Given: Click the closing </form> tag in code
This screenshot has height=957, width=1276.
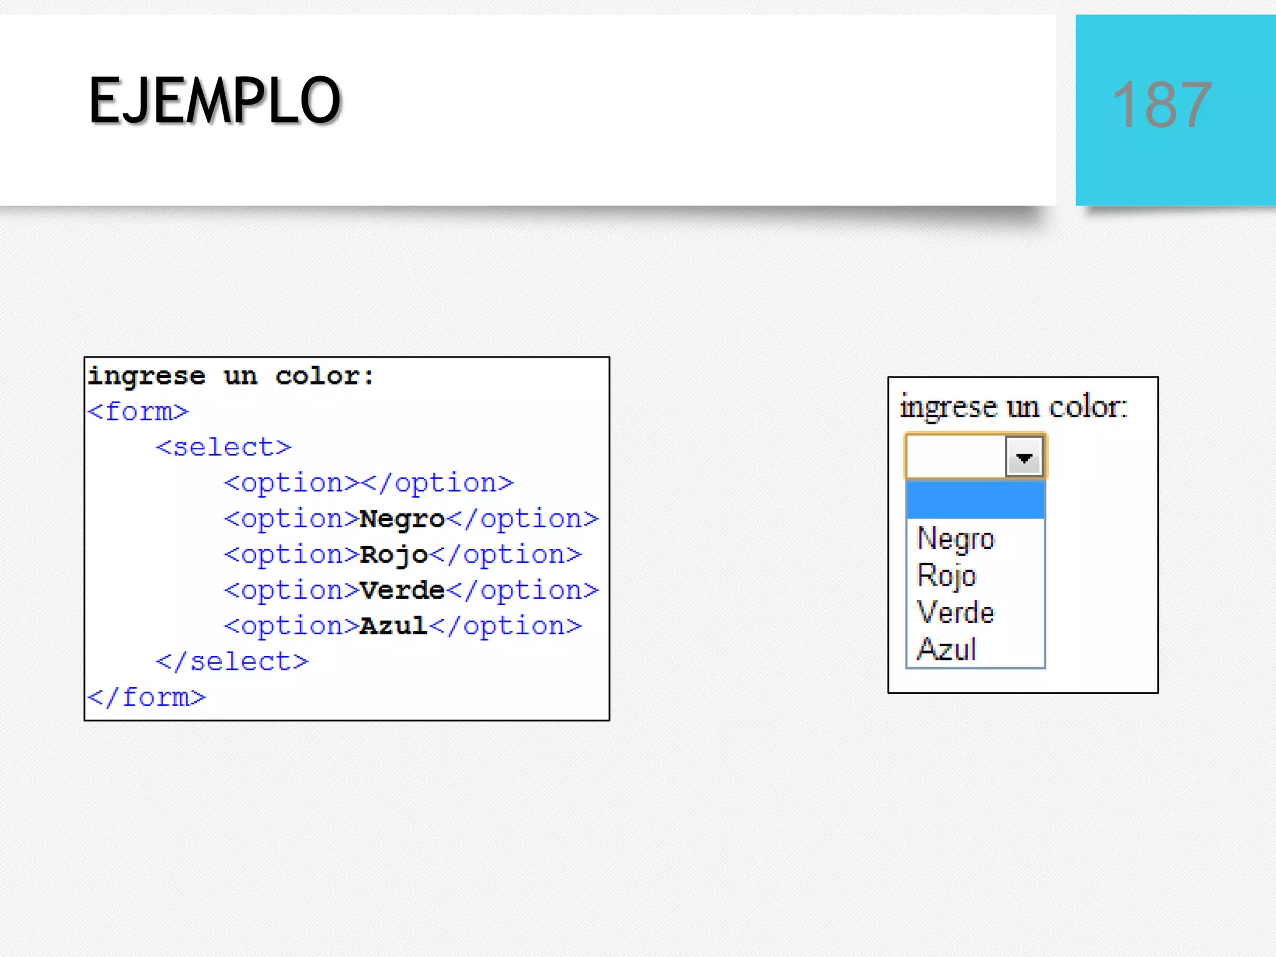Looking at the screenshot, I should [x=146, y=697].
